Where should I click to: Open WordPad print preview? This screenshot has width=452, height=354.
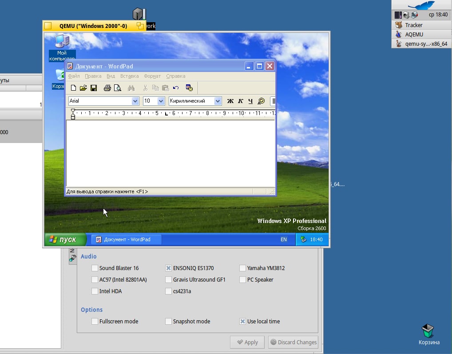(x=117, y=88)
